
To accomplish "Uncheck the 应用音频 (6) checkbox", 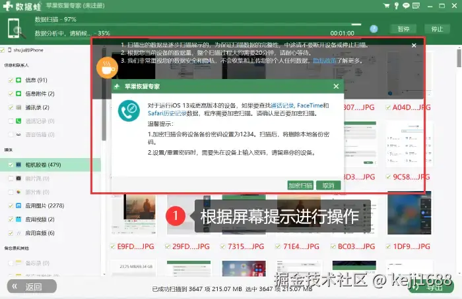I will (11, 233).
